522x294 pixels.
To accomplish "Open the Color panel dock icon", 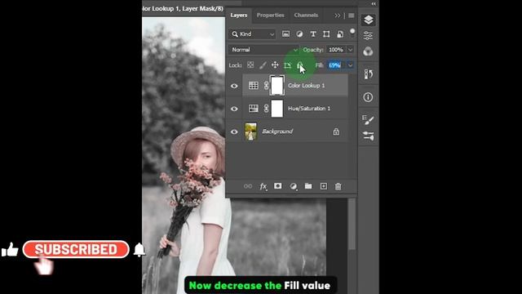I will [x=368, y=51].
